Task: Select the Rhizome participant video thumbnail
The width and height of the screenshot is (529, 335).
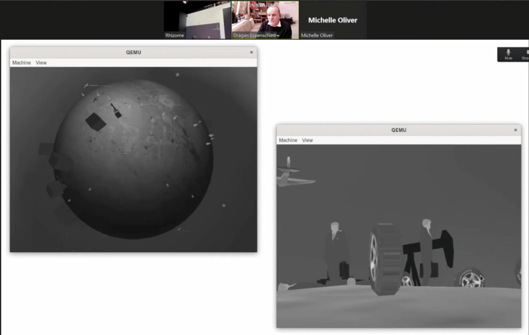Action: pyautogui.click(x=197, y=20)
